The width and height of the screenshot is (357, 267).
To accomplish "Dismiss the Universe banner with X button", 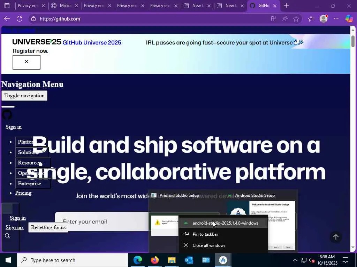I will [26, 62].
